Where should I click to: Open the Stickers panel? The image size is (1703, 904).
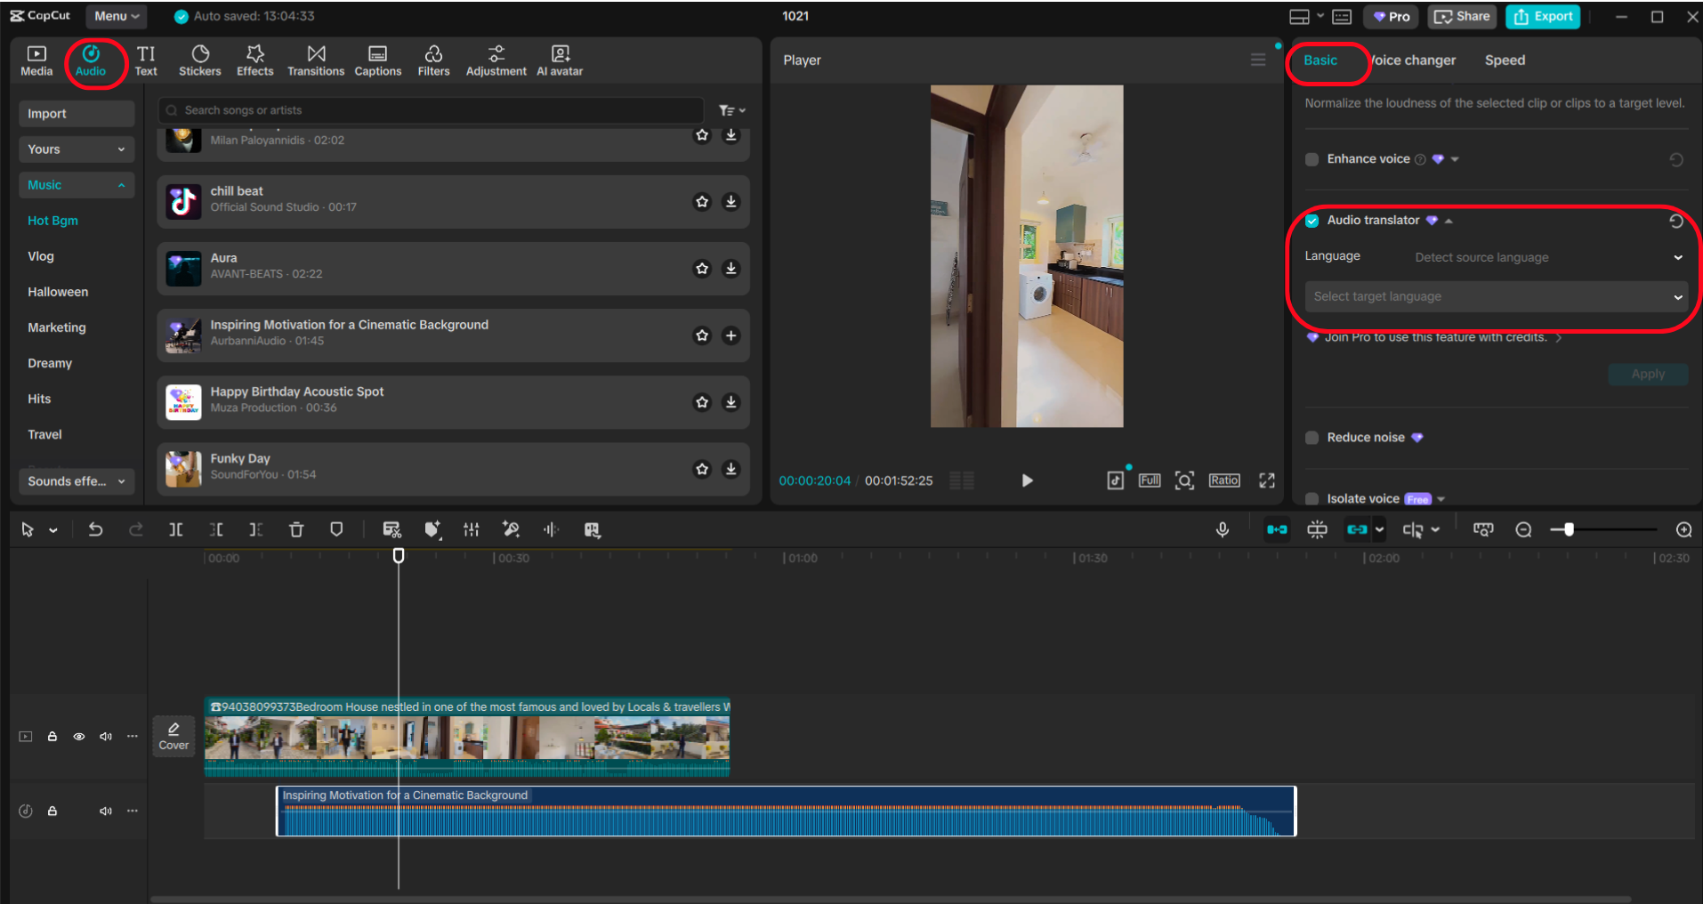(x=199, y=60)
